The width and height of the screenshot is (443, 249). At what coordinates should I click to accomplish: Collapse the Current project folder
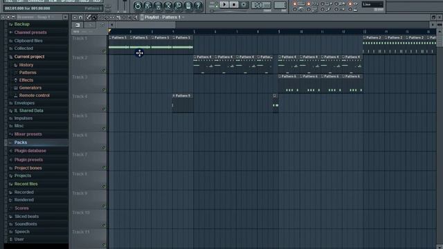click(x=29, y=57)
